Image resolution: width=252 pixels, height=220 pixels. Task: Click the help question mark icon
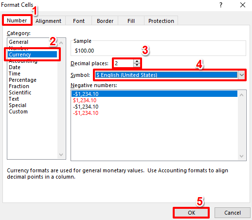(x=220, y=5)
